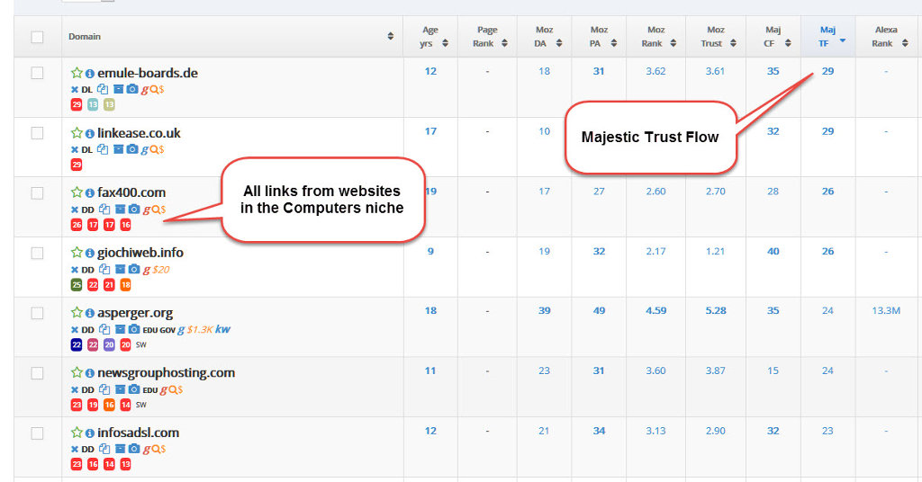The height and width of the screenshot is (482, 922).
Task: Click the camera icon for infosadsl.com
Action: point(134,449)
